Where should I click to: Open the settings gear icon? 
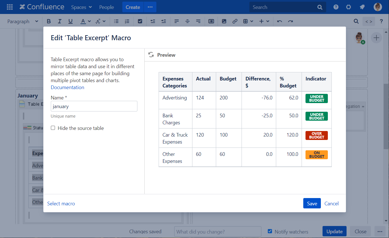[349, 7]
